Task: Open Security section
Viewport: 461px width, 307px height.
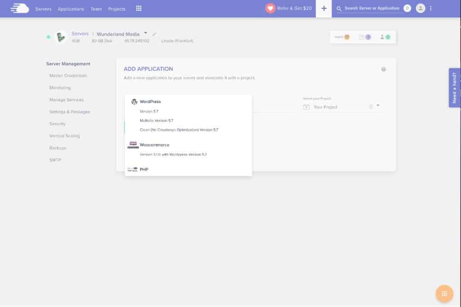Action: point(57,124)
